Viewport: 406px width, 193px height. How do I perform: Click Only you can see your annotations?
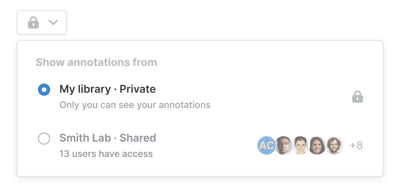pos(135,105)
